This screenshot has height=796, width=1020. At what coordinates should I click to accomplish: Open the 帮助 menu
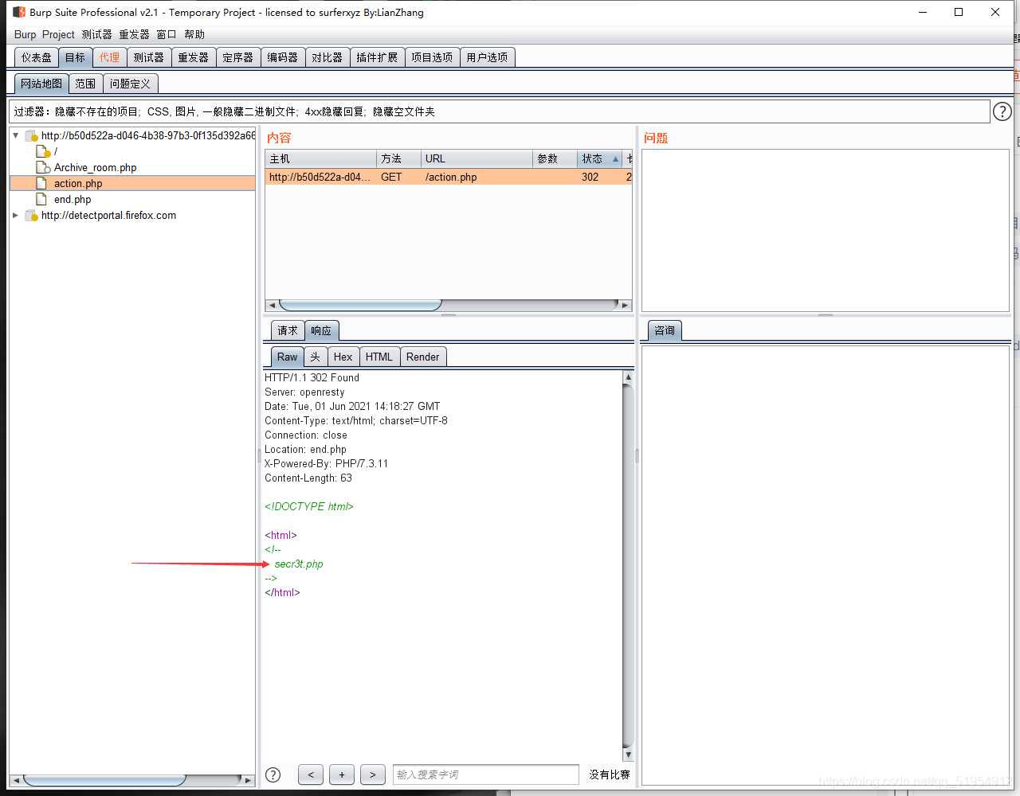click(194, 34)
